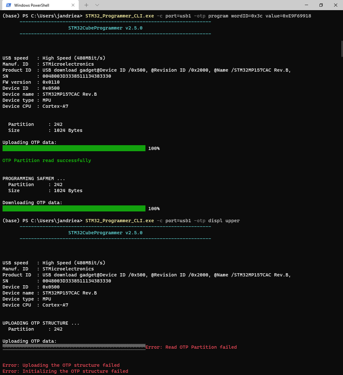The image size is (343, 375).
Task: Close the terminal window
Action: (x=335, y=5)
